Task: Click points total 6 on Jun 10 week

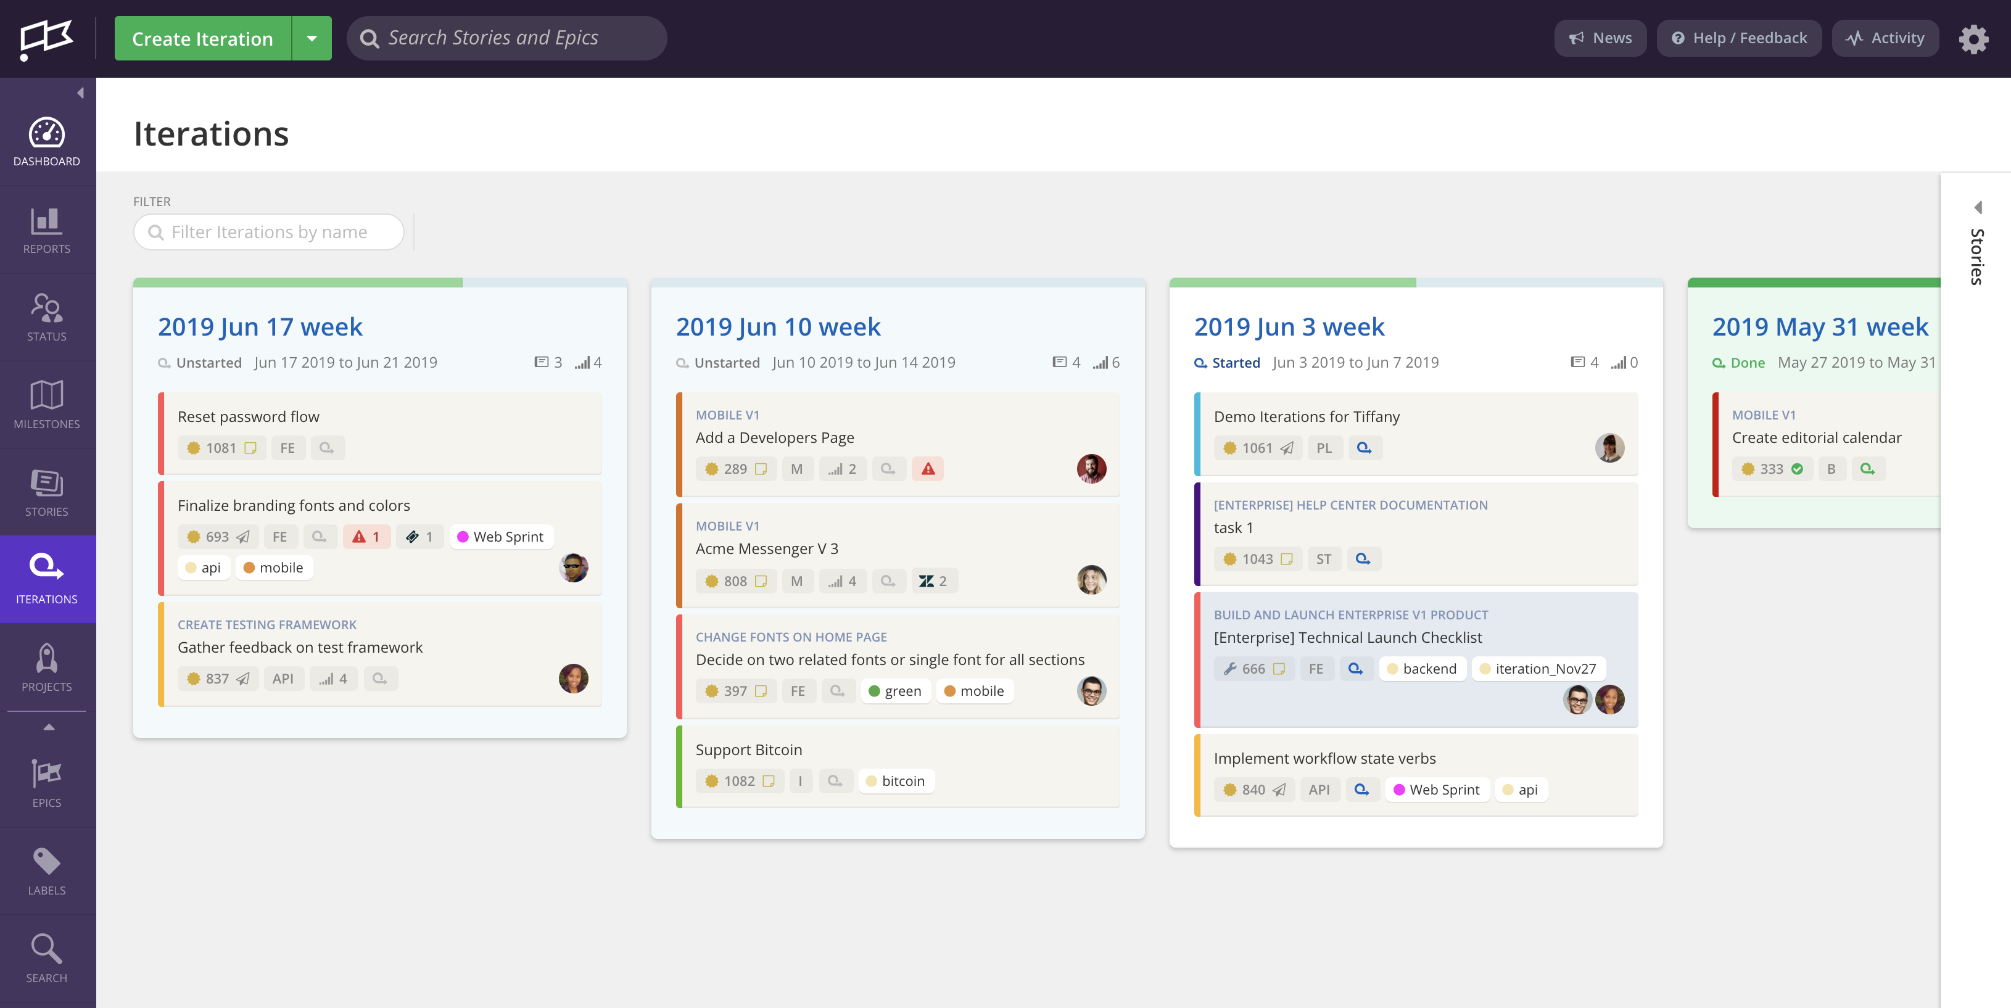Action: click(x=1106, y=362)
